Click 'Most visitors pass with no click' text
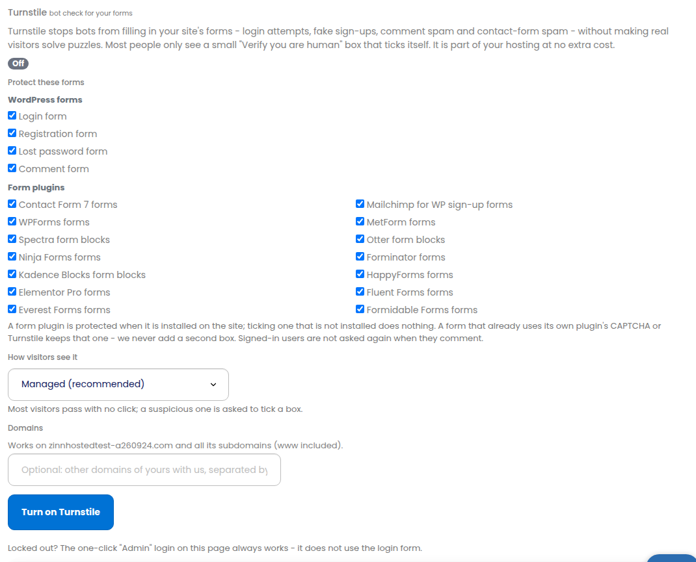 coord(155,409)
